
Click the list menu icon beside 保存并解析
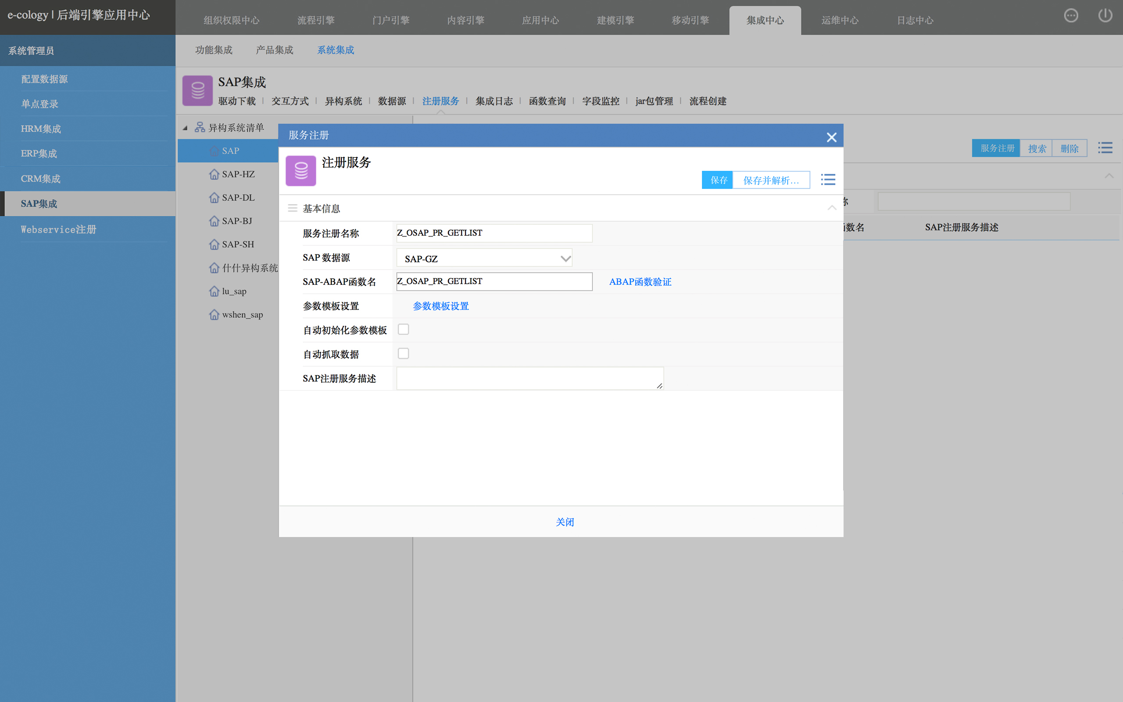point(828,180)
